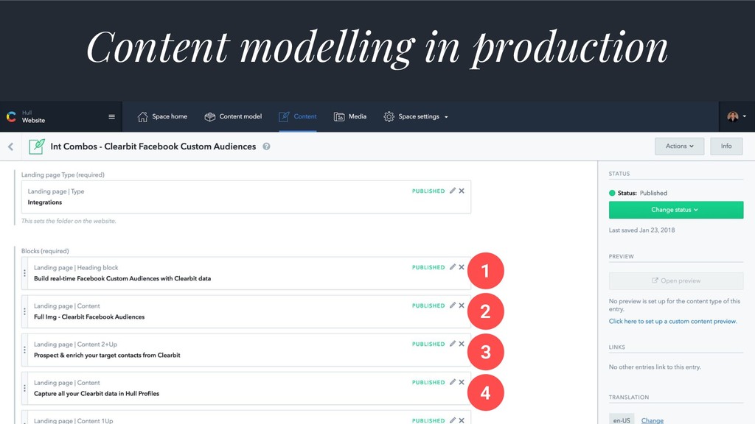Edit the Integrations type entry

453,191
